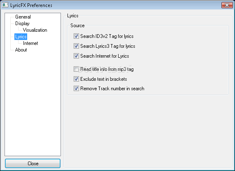Screen dimensions: 235x171
Task: Toggle Remove Track number in search
Action: (76, 89)
